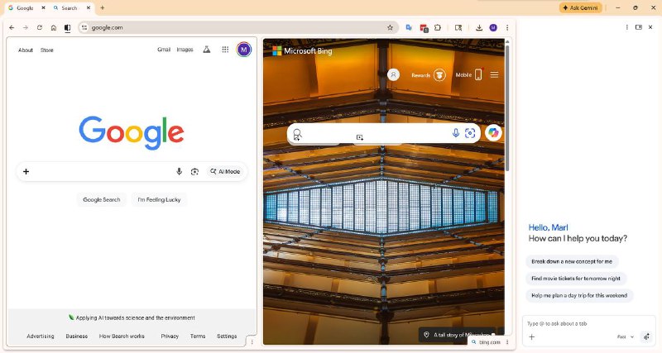The width and height of the screenshot is (662, 353).
Task: Open the Bing Mobile phone icon
Action: click(x=478, y=74)
